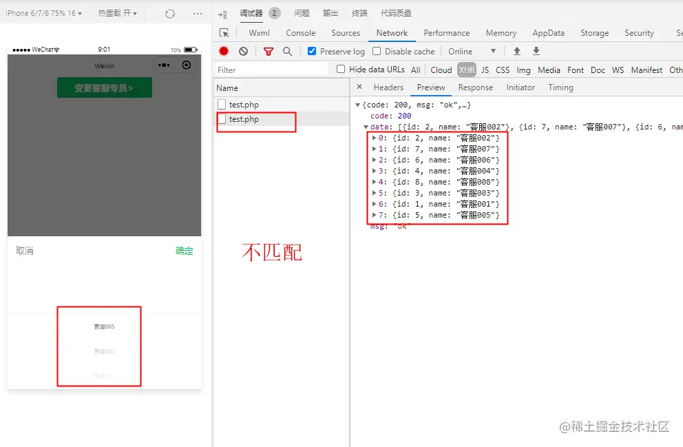
Task: Click the 变更客服专员 green button
Action: pos(105,87)
